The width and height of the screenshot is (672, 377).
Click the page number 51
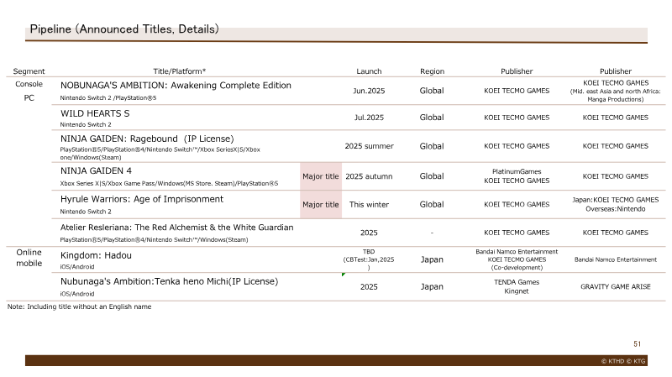(638, 344)
